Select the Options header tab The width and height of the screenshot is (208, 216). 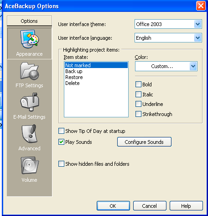(29, 21)
